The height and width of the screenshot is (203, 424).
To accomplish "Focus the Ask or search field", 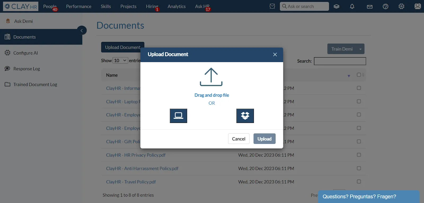I will (x=304, y=6).
